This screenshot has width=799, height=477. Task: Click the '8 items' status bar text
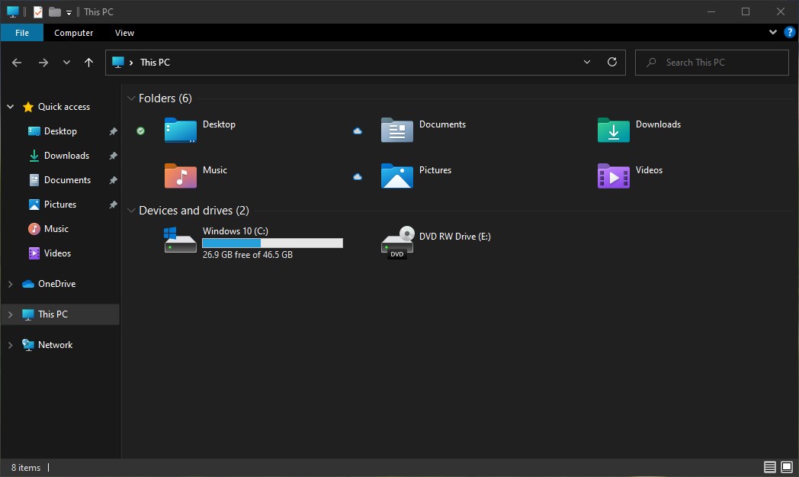26,467
